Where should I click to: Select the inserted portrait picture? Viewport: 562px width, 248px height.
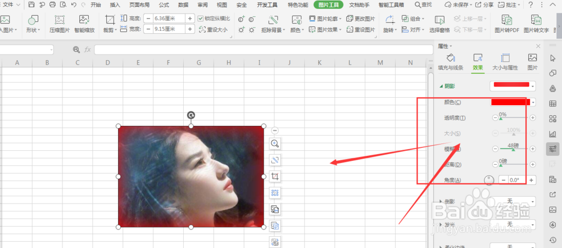tap(191, 177)
